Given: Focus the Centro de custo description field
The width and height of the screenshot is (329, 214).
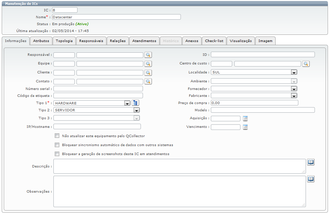Looking at the screenshot, I should [x=268, y=64].
